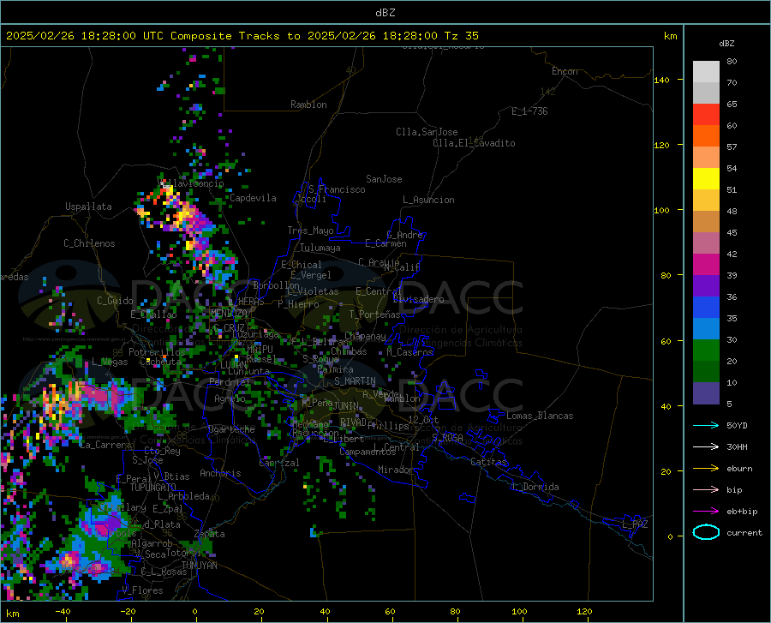Select the light gray 70–80 dBZ swatch

pos(706,72)
